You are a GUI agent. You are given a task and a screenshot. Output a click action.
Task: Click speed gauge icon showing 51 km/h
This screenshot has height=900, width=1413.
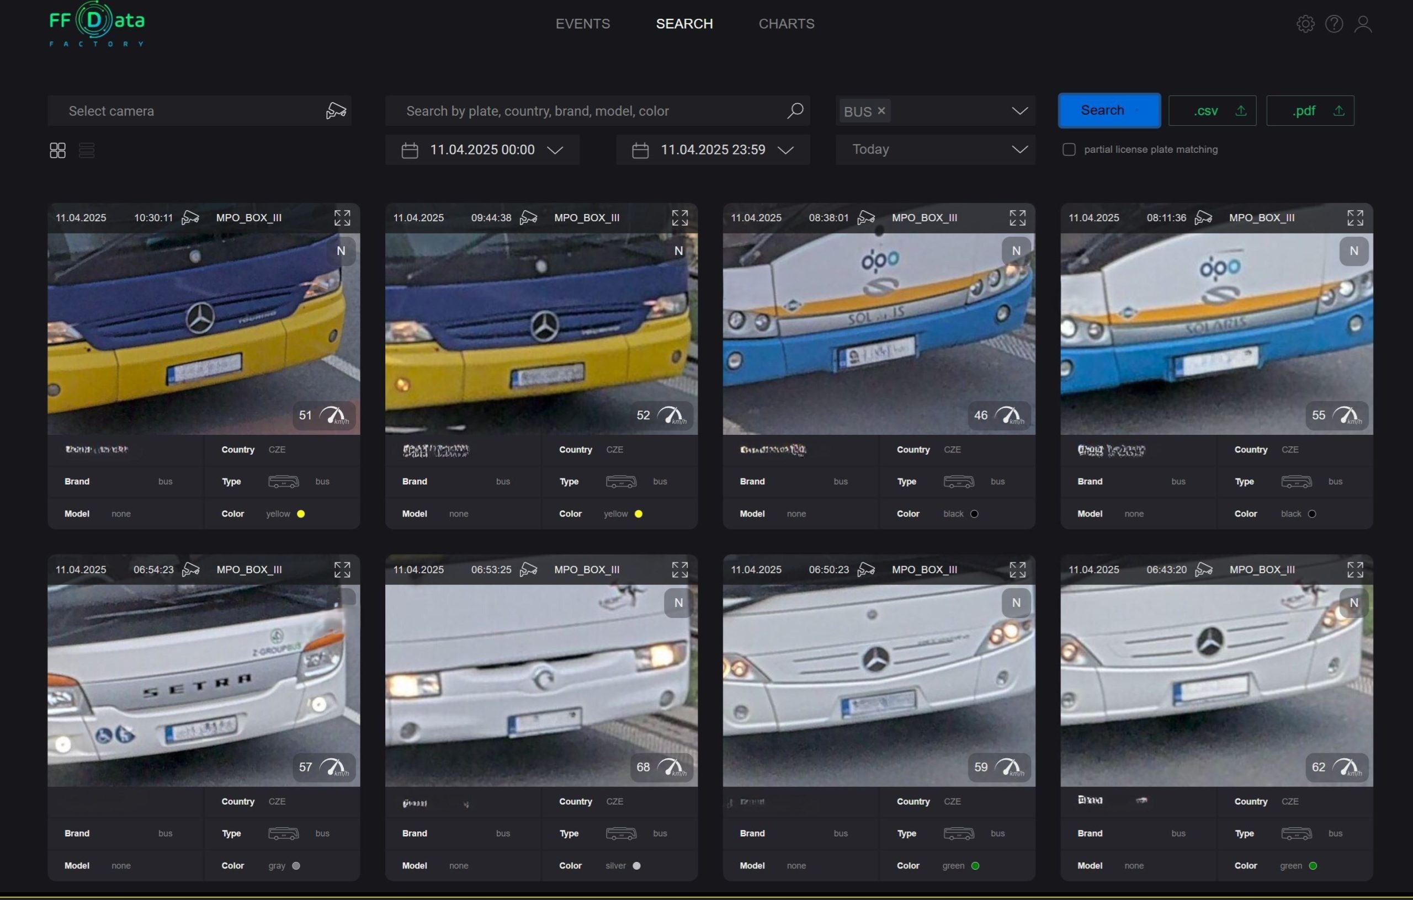pyautogui.click(x=334, y=416)
